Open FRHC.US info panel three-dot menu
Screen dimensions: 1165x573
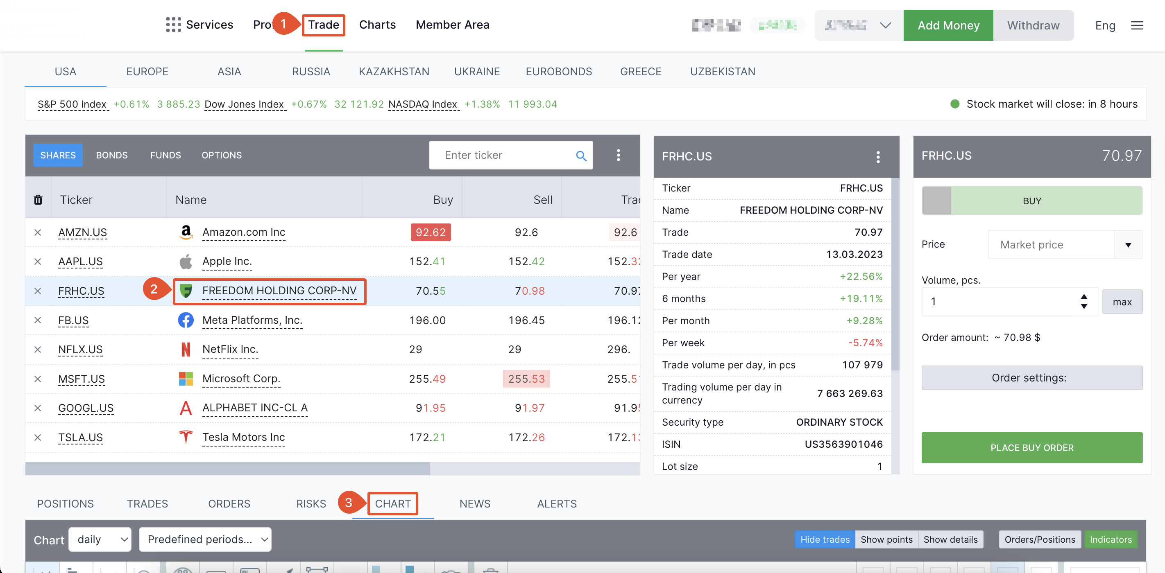point(878,157)
